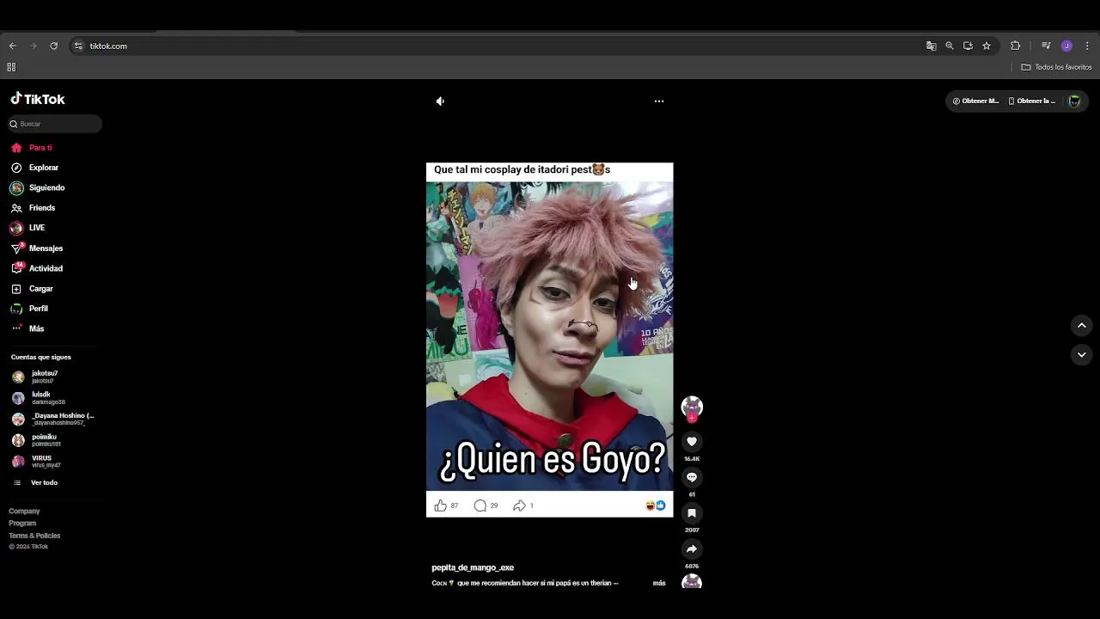
Task: Go to next video with down chevron
Action: tap(1082, 355)
